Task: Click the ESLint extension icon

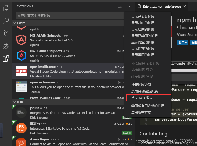Action: 21,128
